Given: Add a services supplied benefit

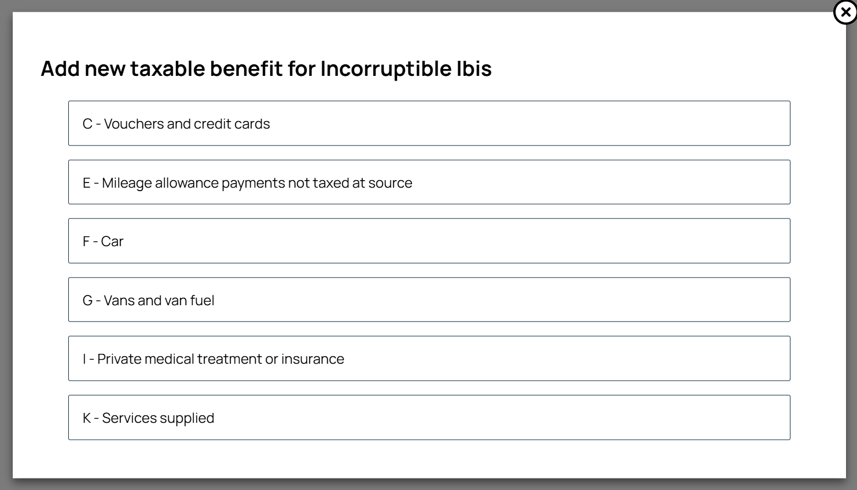Looking at the screenshot, I should pyautogui.click(x=429, y=418).
